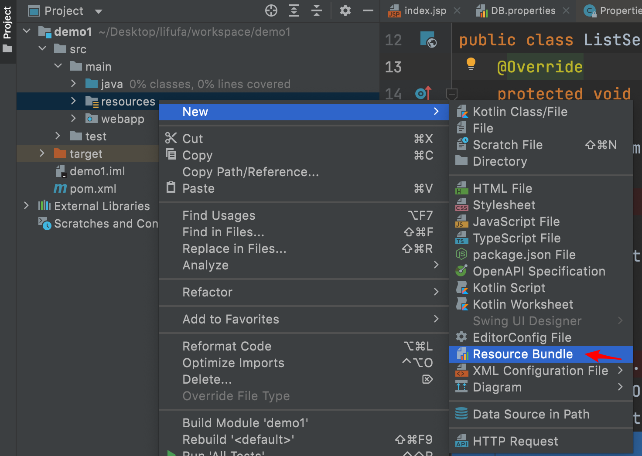Open the Project view dropdown arrow

(x=99, y=11)
